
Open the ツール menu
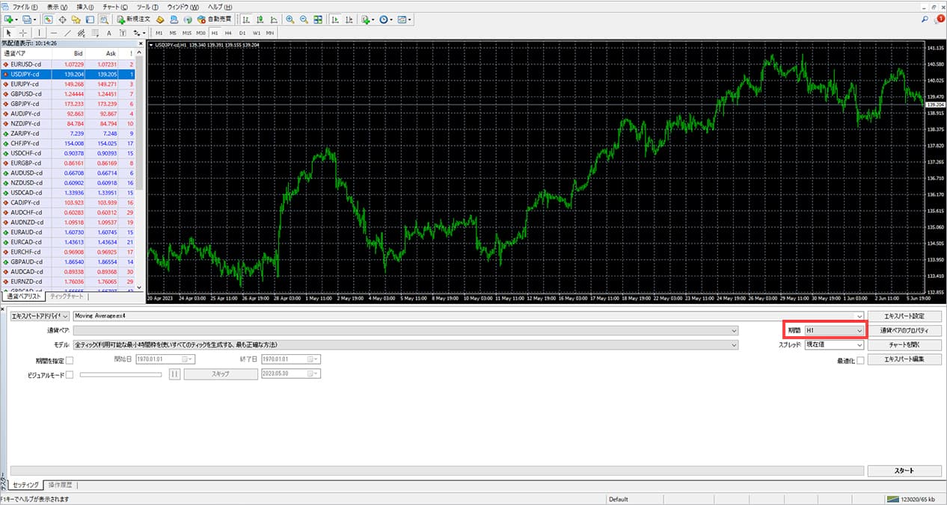click(x=147, y=6)
